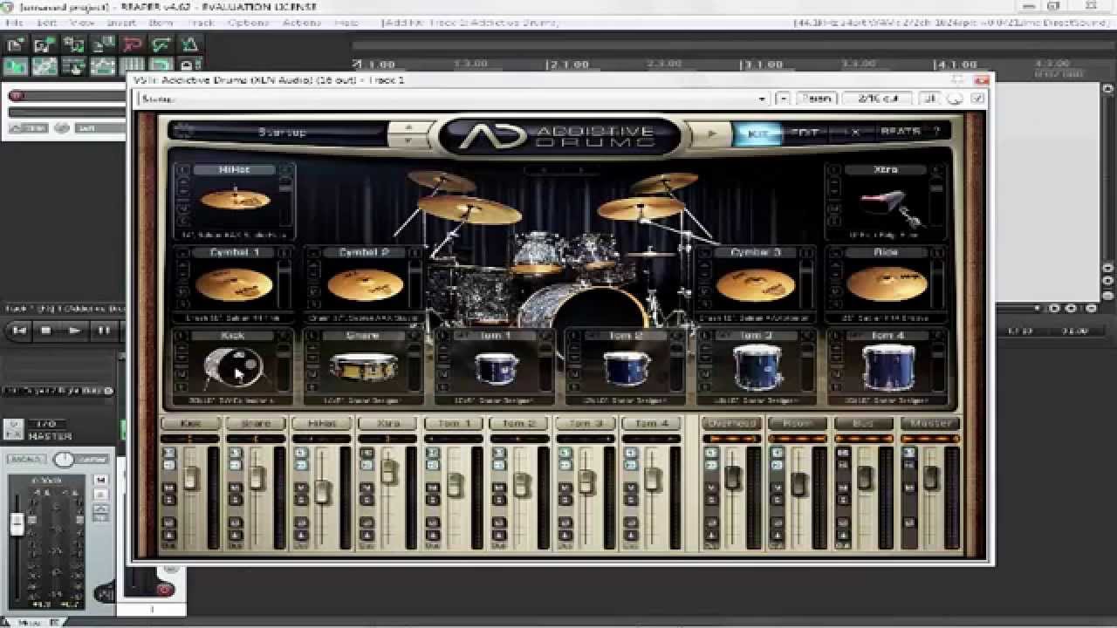
Task: Select the Room mixer channel label
Action: click(x=798, y=423)
